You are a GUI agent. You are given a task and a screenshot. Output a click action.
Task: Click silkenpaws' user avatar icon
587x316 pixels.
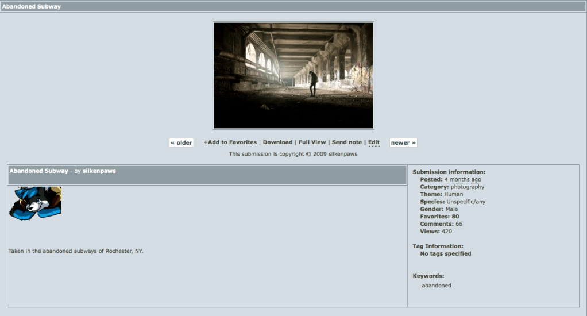pyautogui.click(x=35, y=203)
